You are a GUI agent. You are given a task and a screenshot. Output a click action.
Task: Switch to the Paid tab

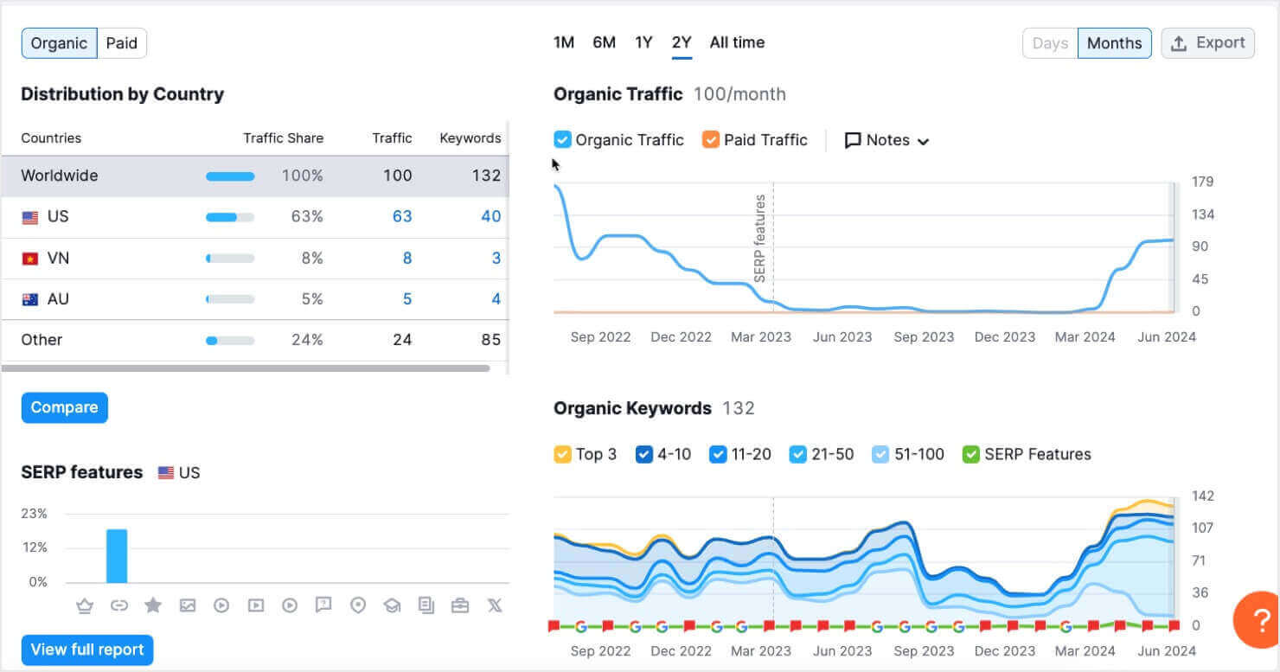121,42
